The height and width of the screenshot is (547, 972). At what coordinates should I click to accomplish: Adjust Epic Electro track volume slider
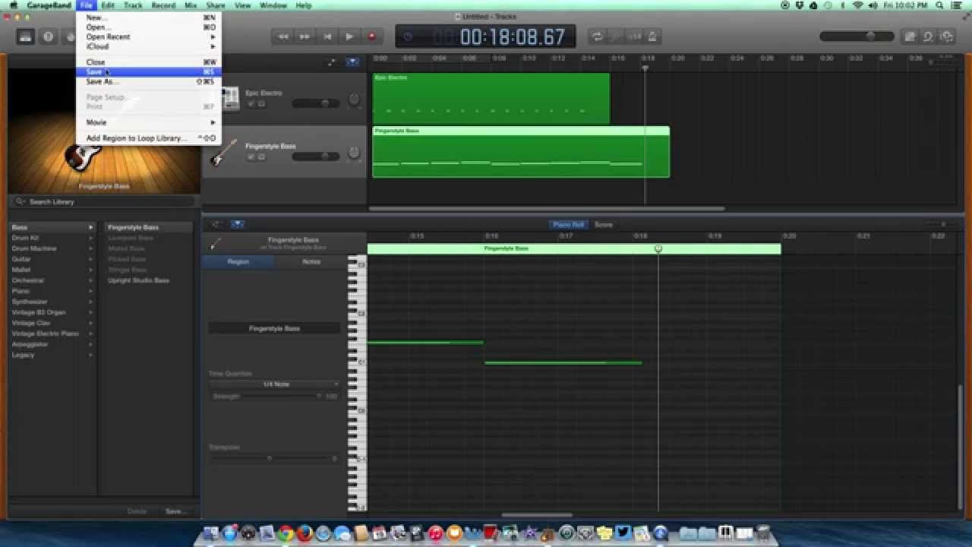coord(316,103)
